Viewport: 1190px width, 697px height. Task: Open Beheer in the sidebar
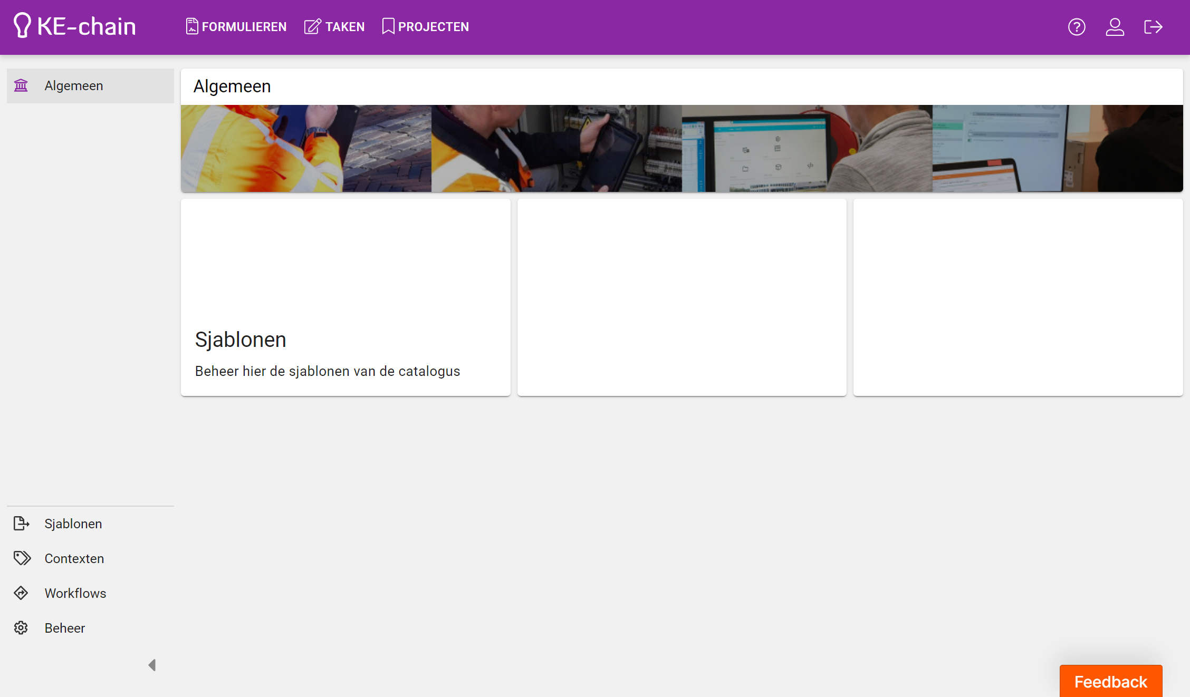click(x=90, y=628)
